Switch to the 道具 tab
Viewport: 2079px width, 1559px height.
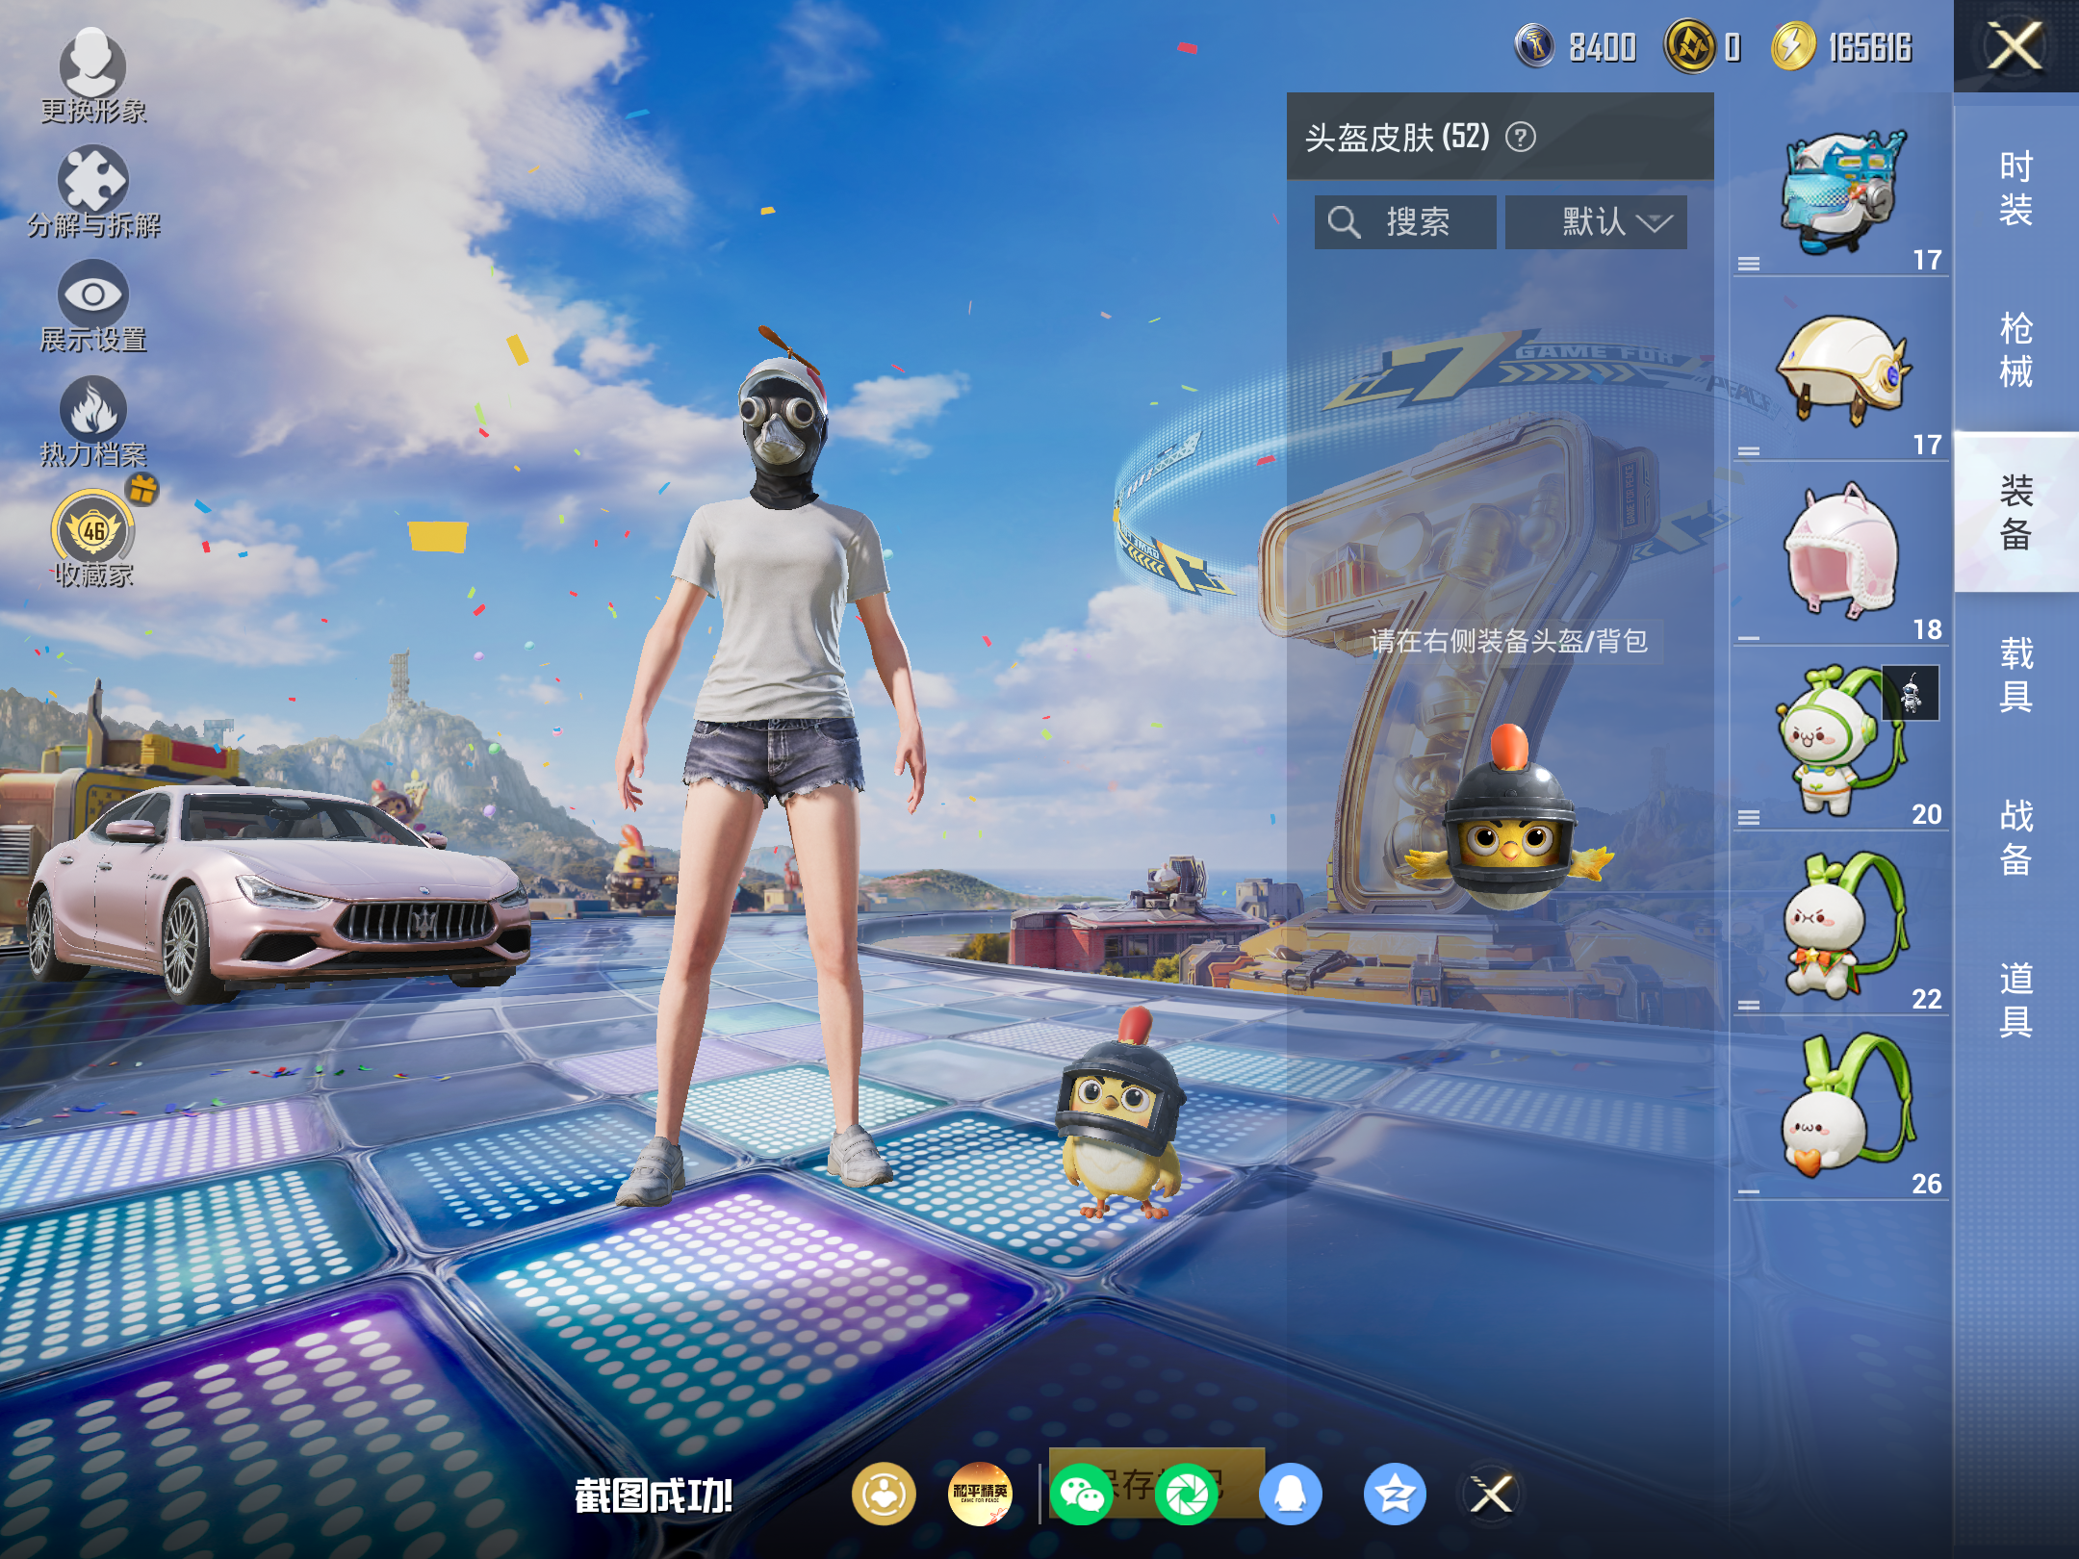(2016, 999)
